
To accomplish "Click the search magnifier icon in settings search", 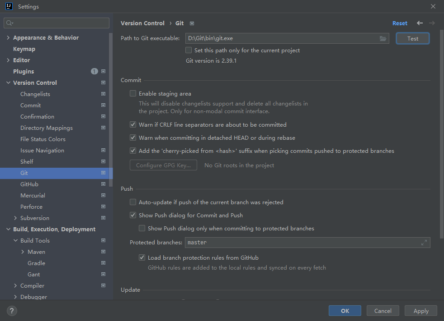I will click(x=9, y=23).
